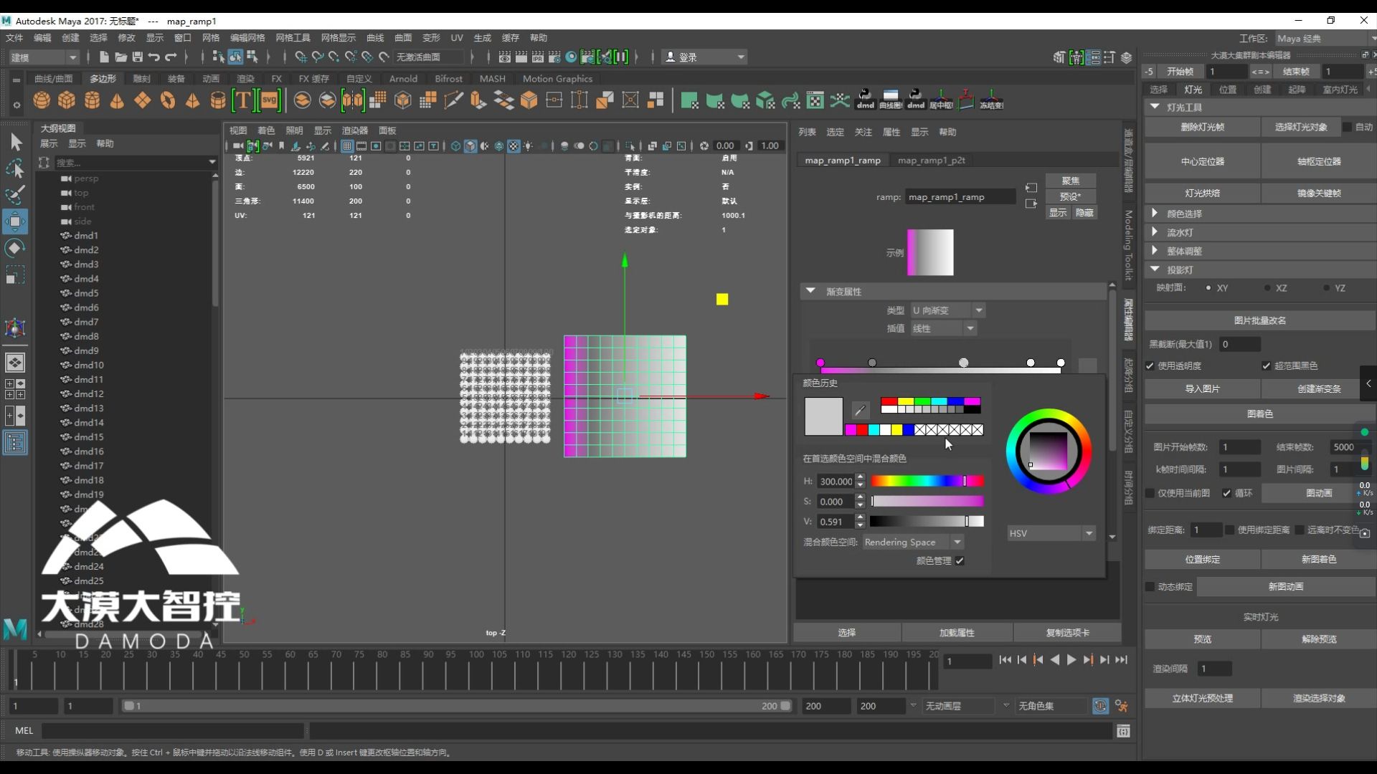Select the arrow Select tool in toolbox
The image size is (1377, 774).
tap(15, 142)
